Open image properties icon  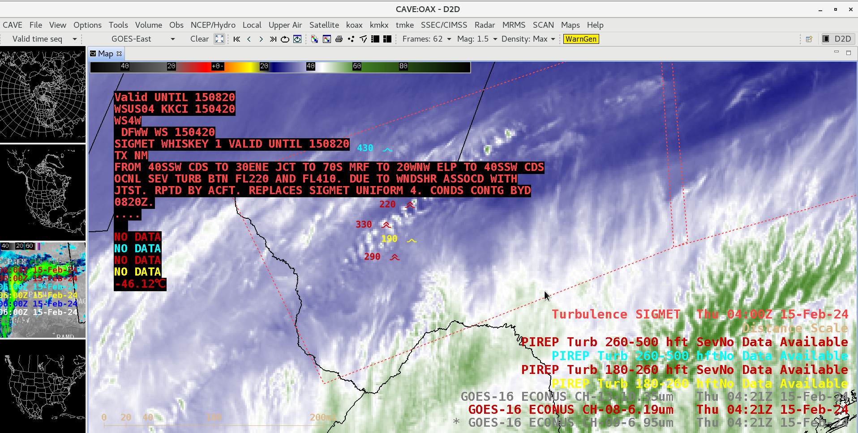[x=327, y=39]
